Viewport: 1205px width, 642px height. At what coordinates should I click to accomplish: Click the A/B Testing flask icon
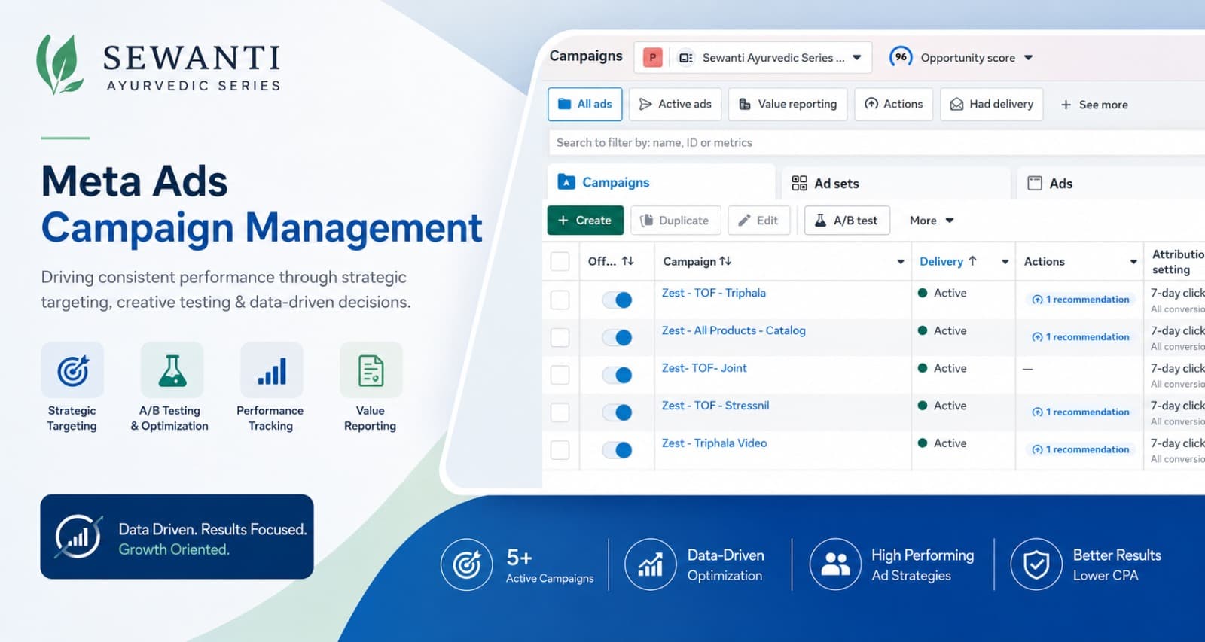172,370
